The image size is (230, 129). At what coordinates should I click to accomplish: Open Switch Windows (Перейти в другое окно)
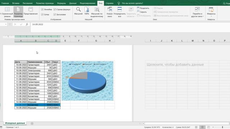[x=197, y=12]
